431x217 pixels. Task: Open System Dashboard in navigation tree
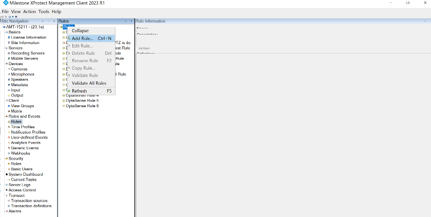pyautogui.click(x=26, y=174)
